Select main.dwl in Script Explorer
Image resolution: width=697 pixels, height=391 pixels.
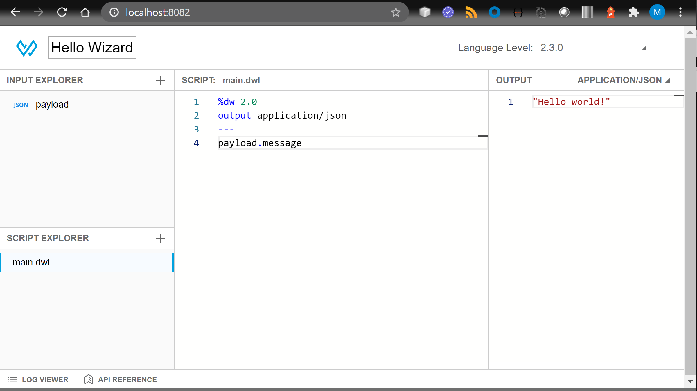pos(31,262)
